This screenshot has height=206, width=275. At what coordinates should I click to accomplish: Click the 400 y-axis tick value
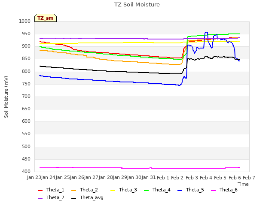(x=26, y=172)
